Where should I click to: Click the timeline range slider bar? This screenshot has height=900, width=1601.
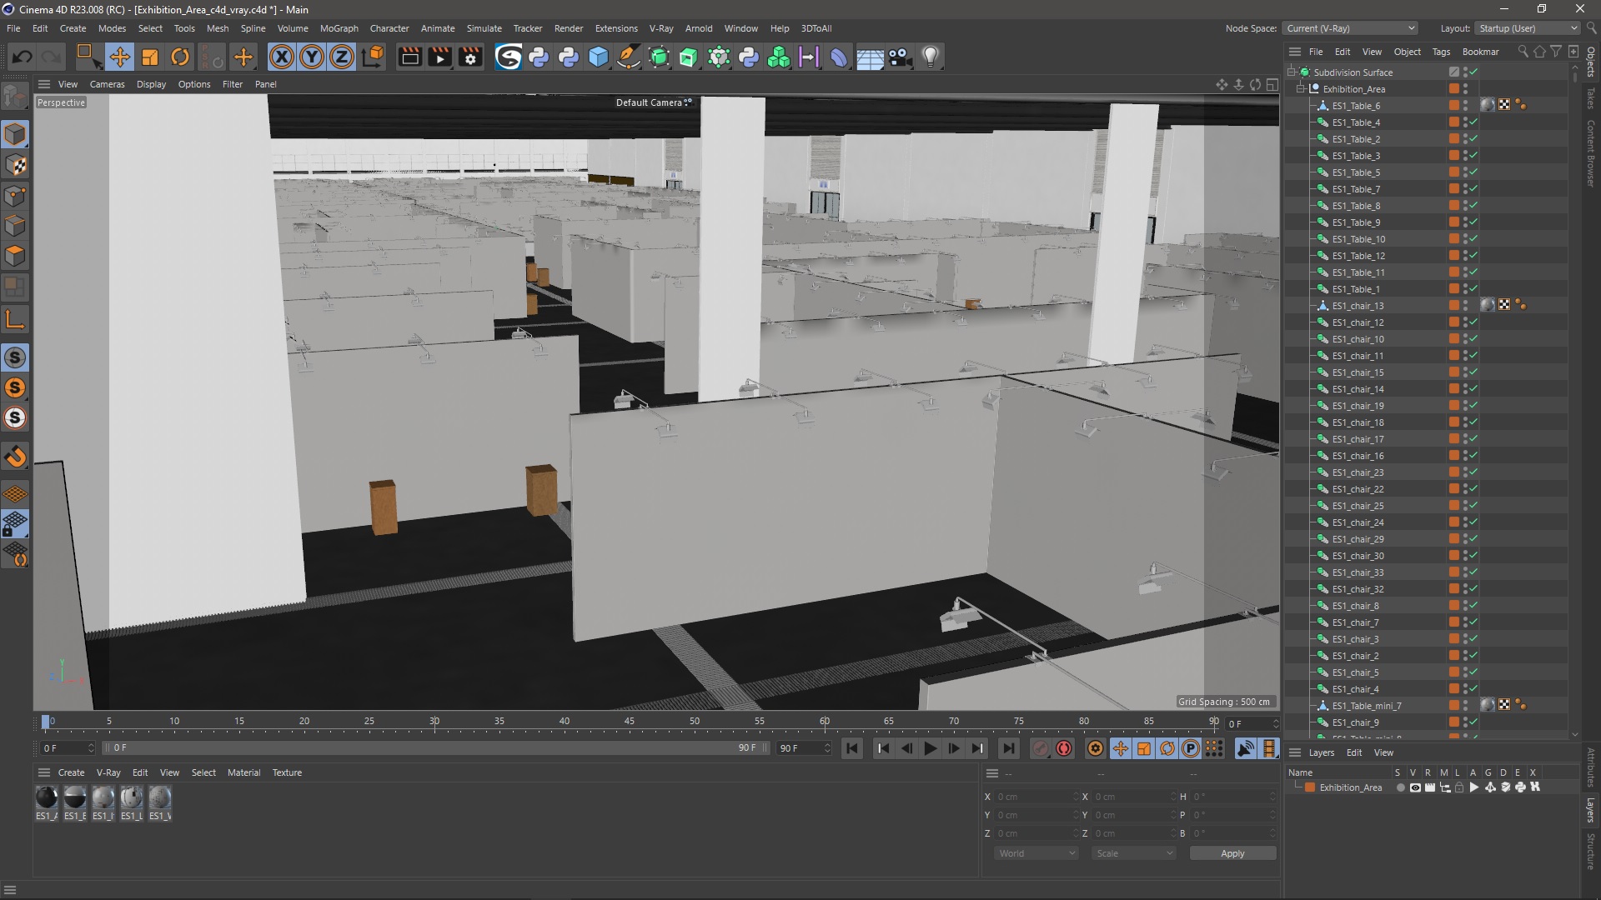pyautogui.click(x=435, y=748)
